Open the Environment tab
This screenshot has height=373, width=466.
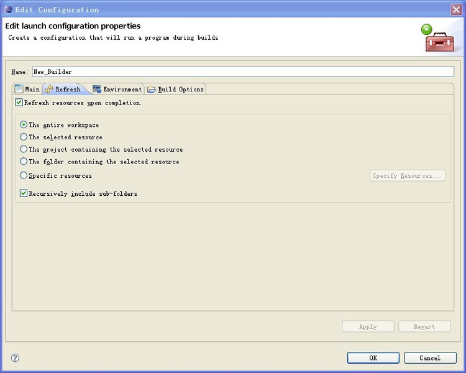(x=117, y=89)
